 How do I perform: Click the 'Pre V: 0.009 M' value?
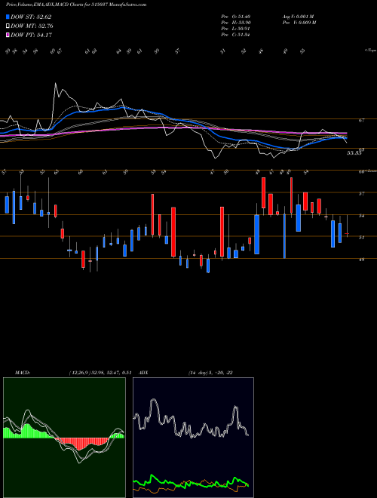tap(299, 23)
